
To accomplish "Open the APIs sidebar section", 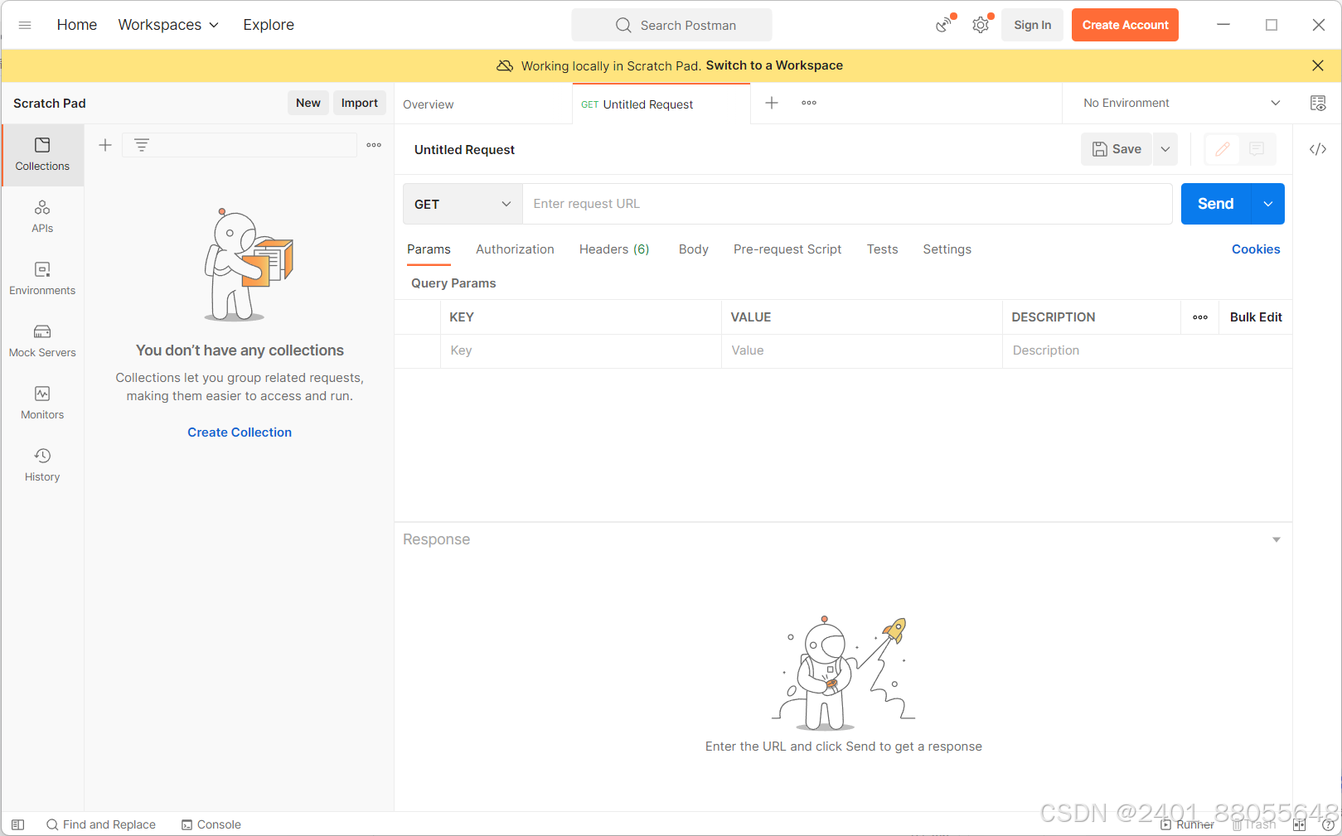I will point(42,217).
